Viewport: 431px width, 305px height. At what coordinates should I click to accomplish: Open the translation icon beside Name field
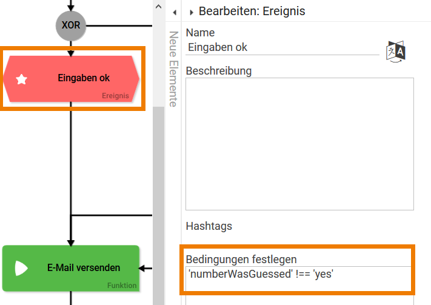click(x=396, y=52)
